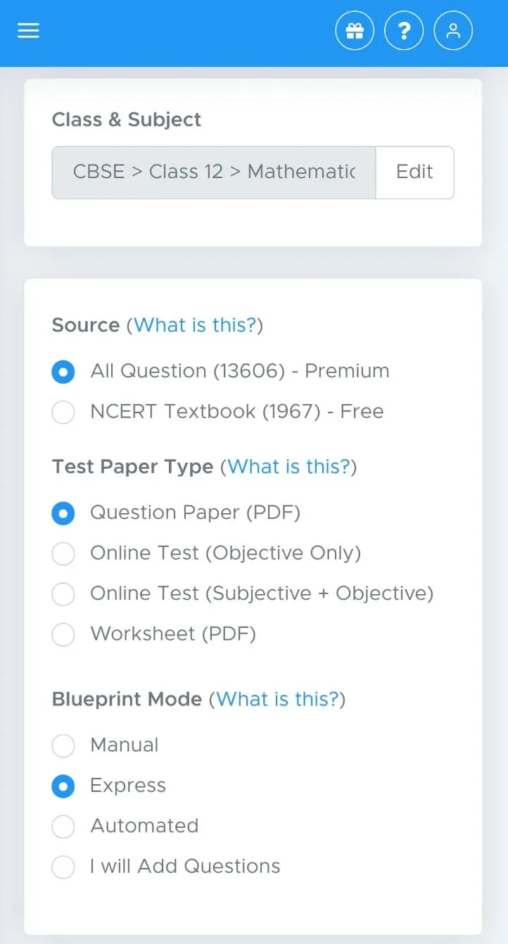Choose the 'I will Add Questions' option
Screen dimensions: 508x944
coord(63,867)
